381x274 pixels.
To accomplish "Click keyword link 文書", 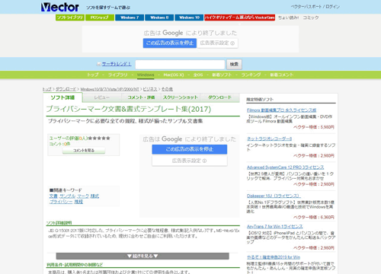I will pos(53,196).
